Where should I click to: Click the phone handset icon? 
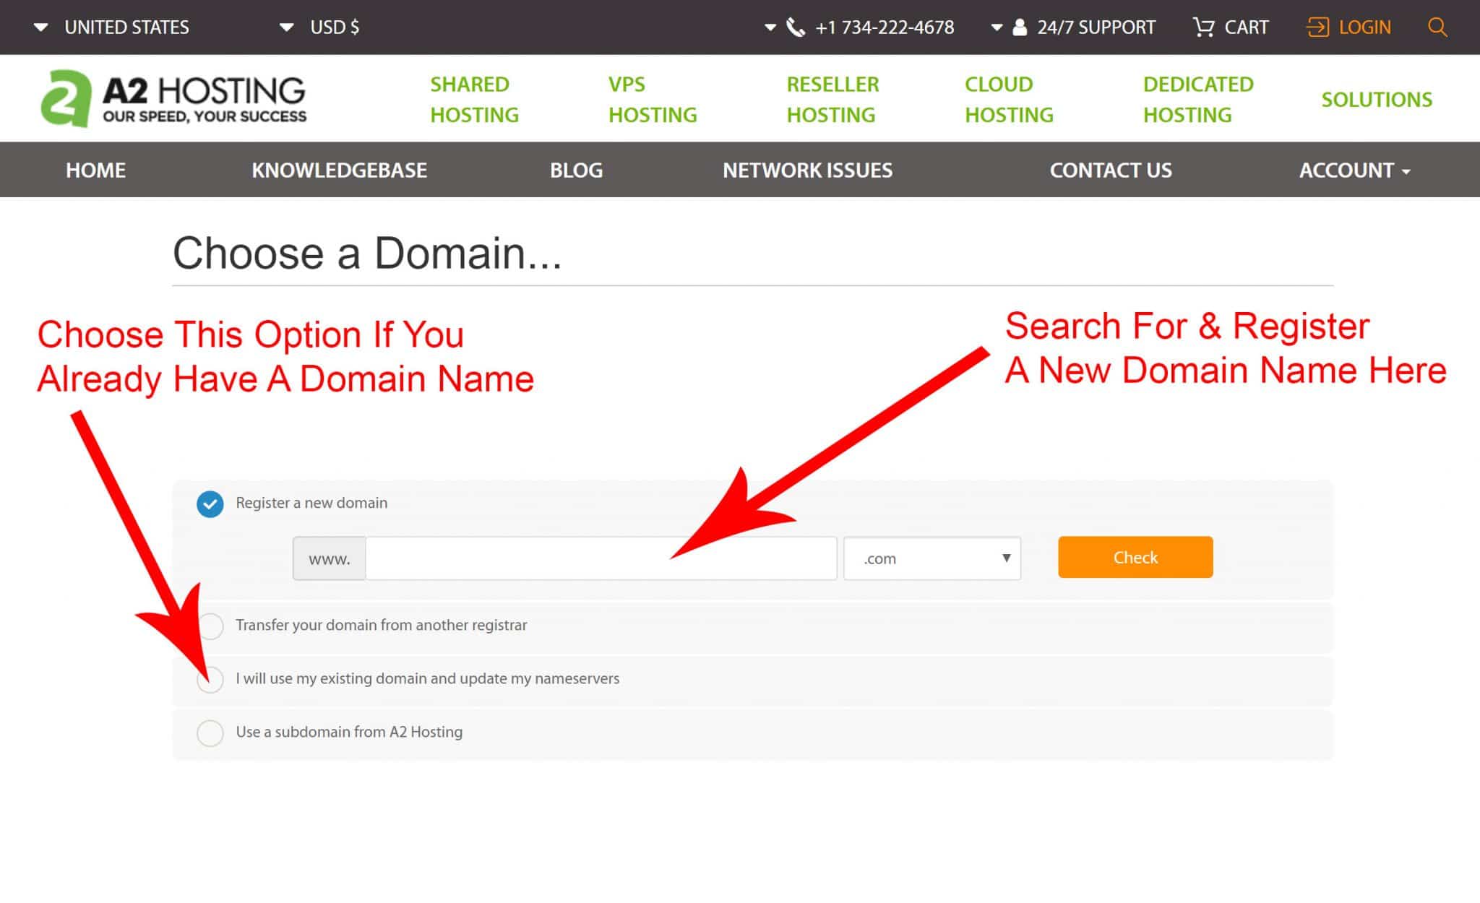point(795,27)
